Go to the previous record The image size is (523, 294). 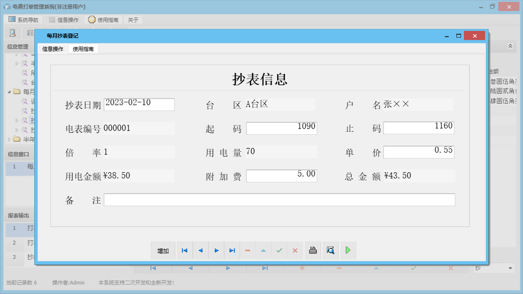(201, 250)
